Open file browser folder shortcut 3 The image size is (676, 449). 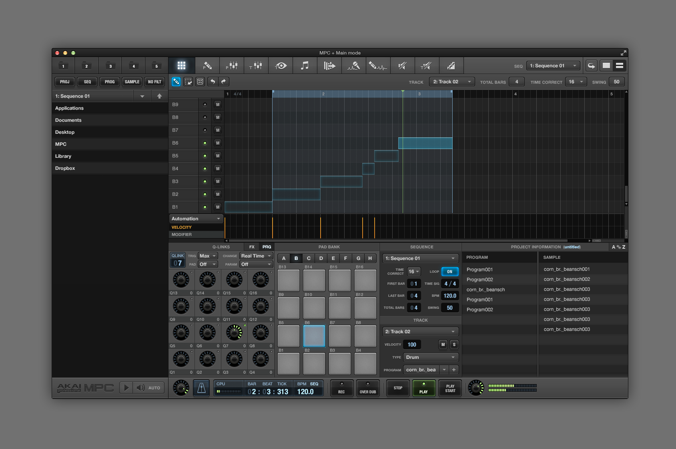pos(110,66)
